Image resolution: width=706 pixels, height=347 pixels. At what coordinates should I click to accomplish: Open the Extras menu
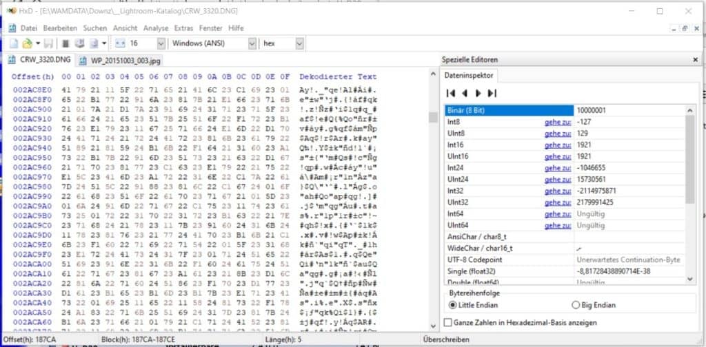pos(183,28)
